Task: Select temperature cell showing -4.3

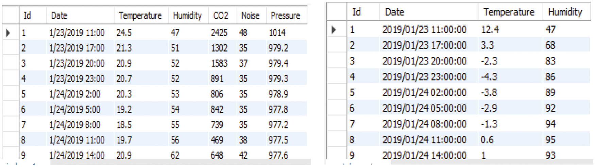Action: click(x=489, y=77)
